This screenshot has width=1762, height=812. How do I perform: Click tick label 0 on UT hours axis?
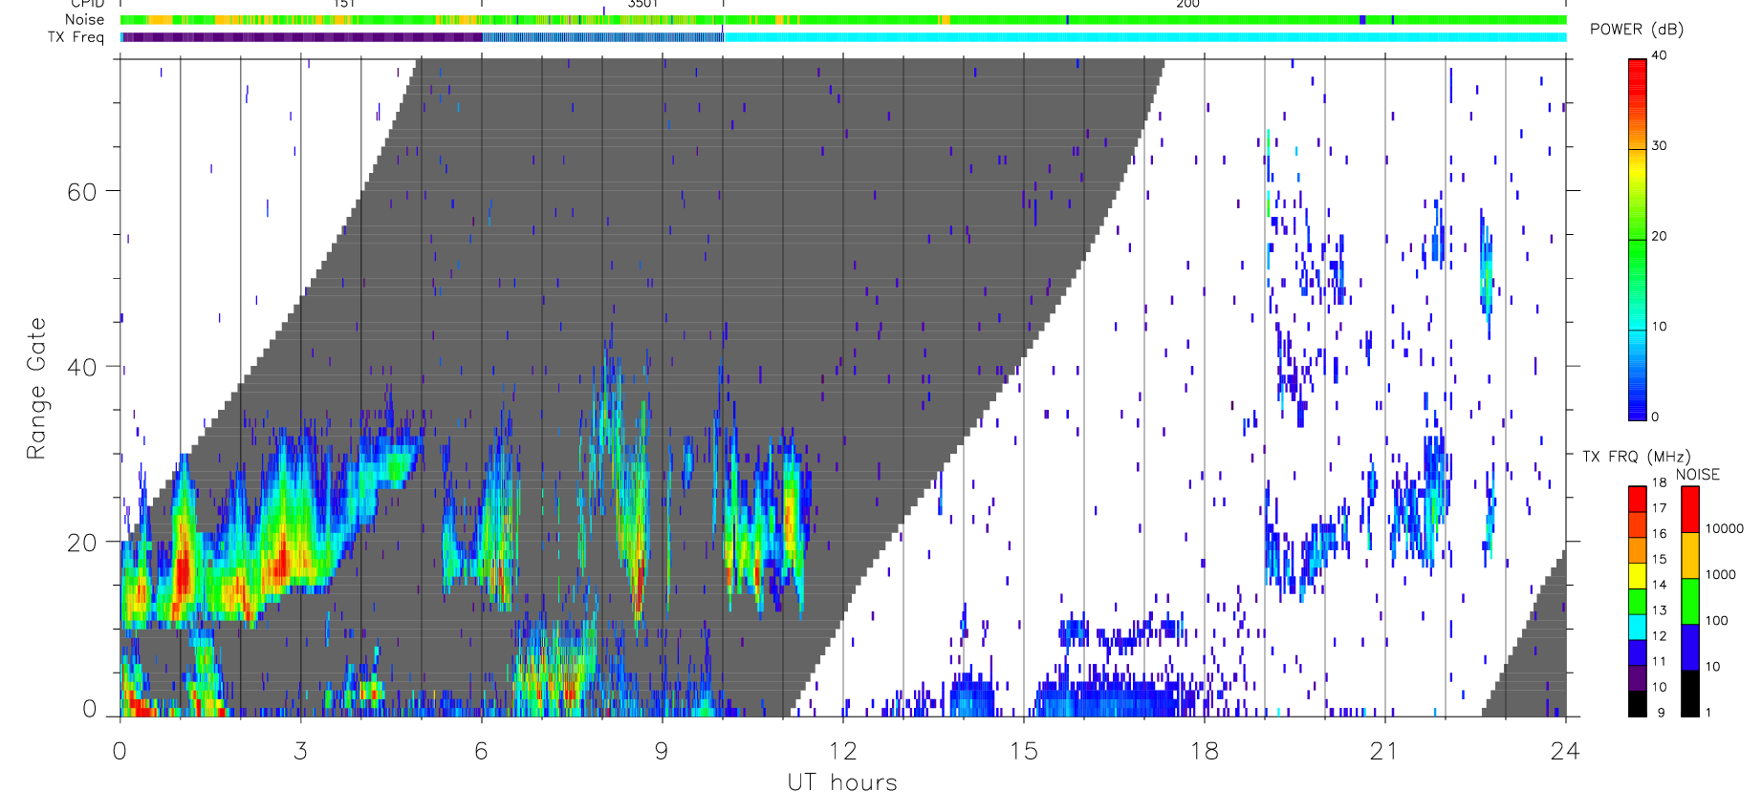point(120,751)
